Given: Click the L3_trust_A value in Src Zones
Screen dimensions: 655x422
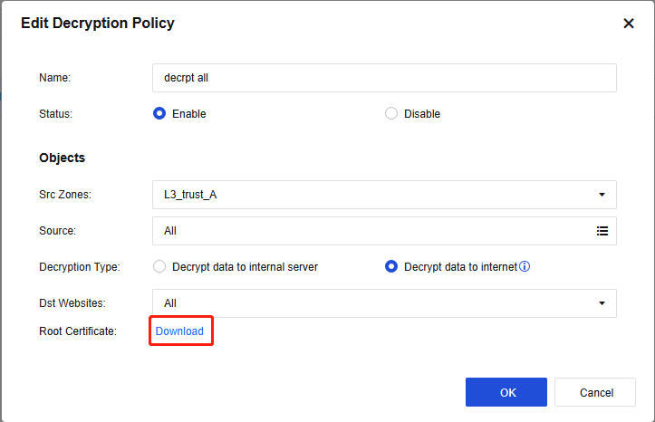Looking at the screenshot, I should coord(190,195).
